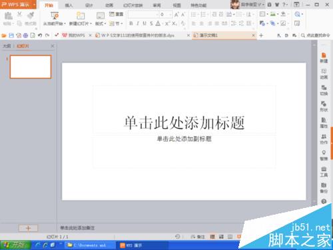Switch to the Outline (大纲) pane tab
This screenshot has width=333, height=250.
click(7, 46)
